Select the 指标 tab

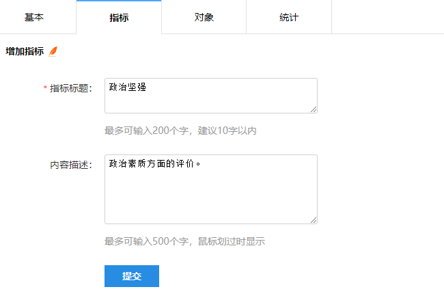[x=119, y=17]
